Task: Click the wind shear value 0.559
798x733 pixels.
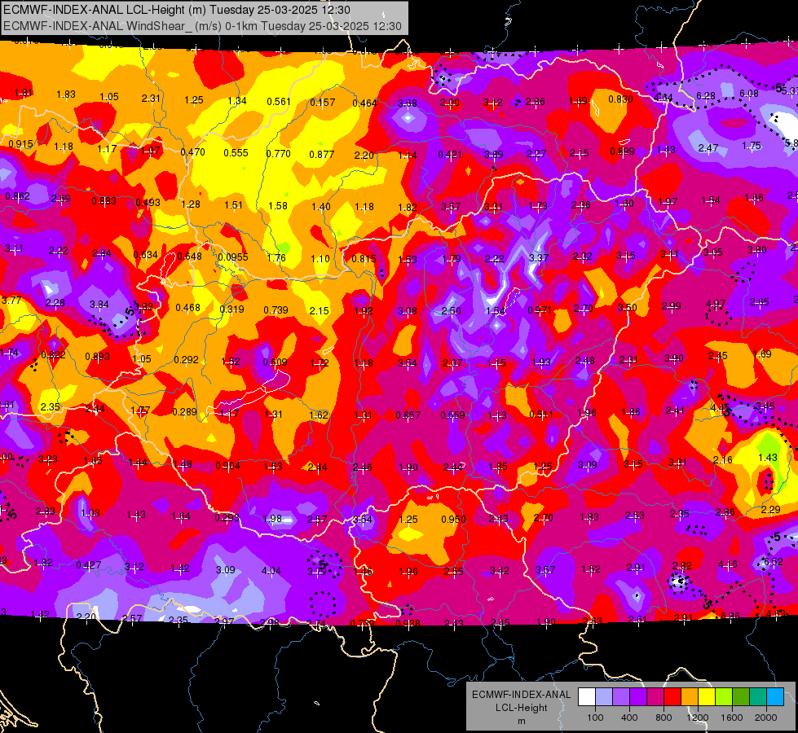Action: click(x=452, y=415)
